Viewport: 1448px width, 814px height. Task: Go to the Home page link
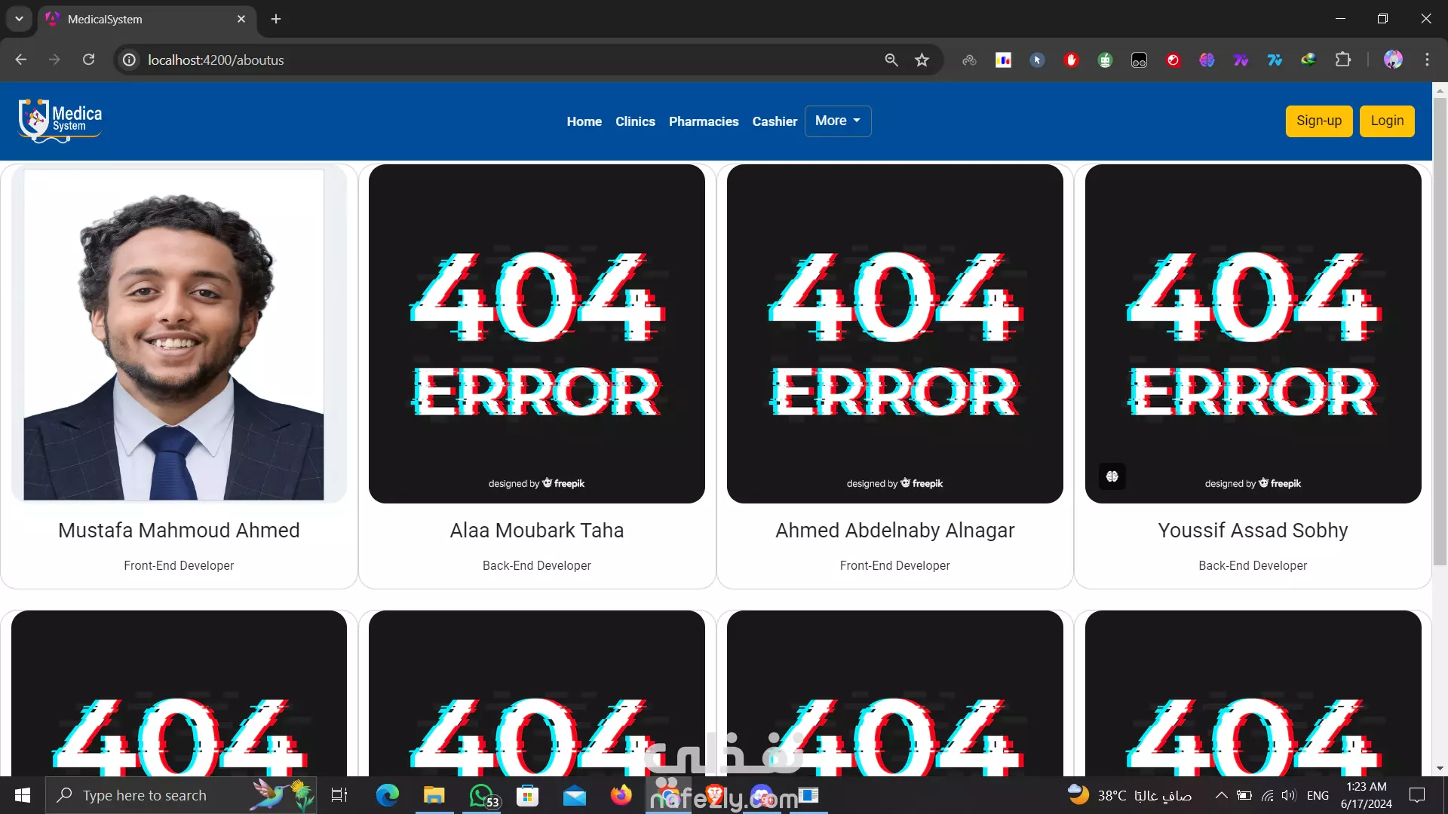[x=584, y=121]
